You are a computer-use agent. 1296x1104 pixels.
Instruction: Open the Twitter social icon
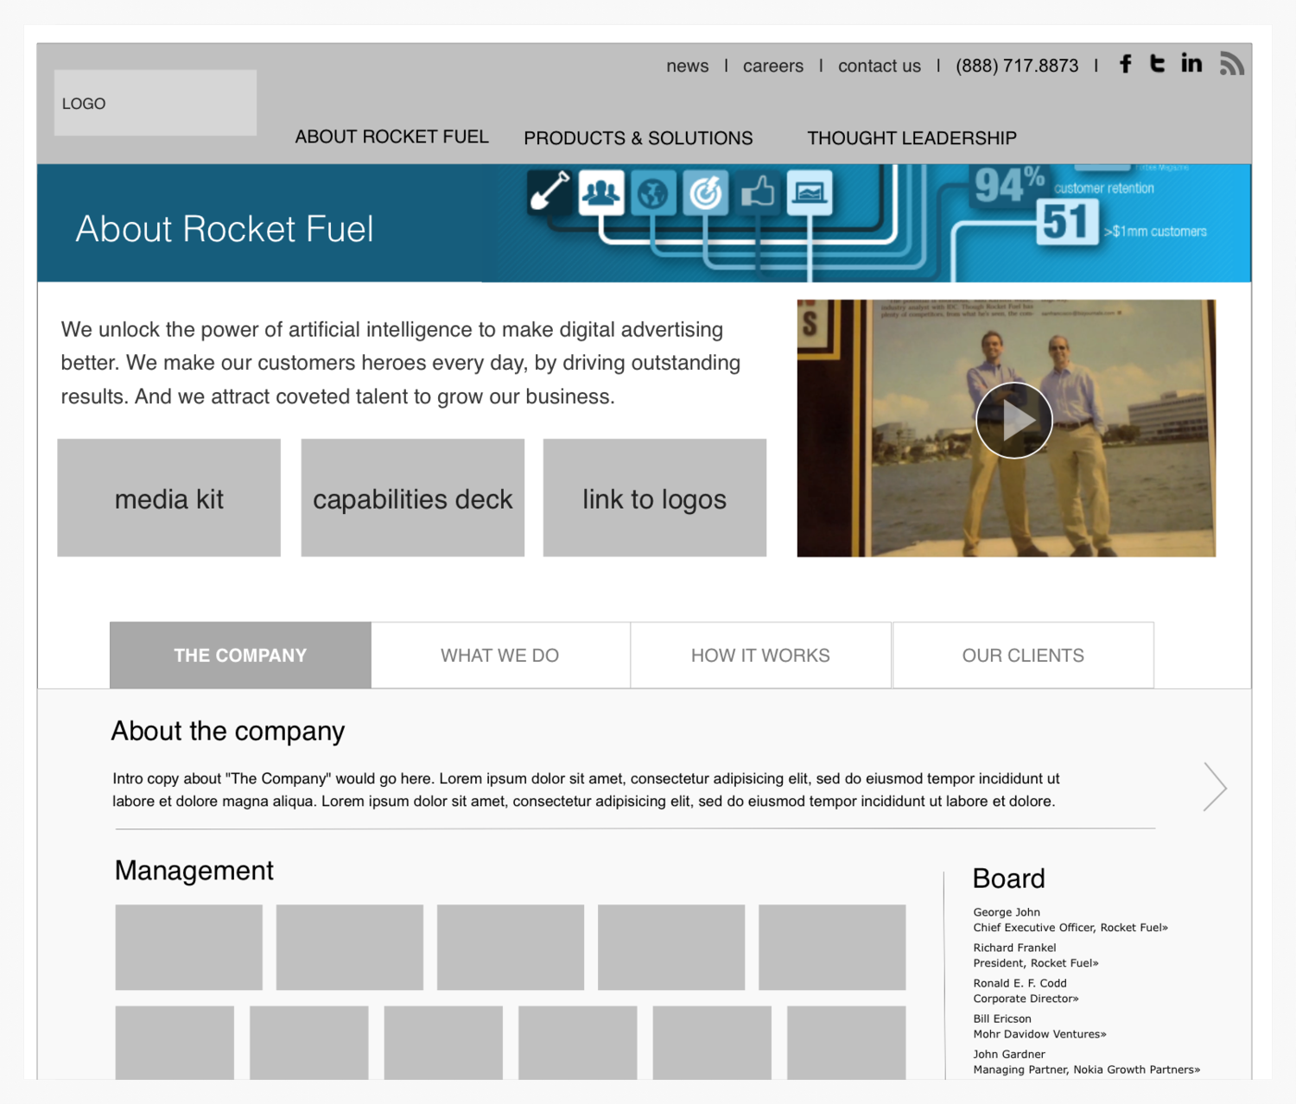pos(1157,64)
